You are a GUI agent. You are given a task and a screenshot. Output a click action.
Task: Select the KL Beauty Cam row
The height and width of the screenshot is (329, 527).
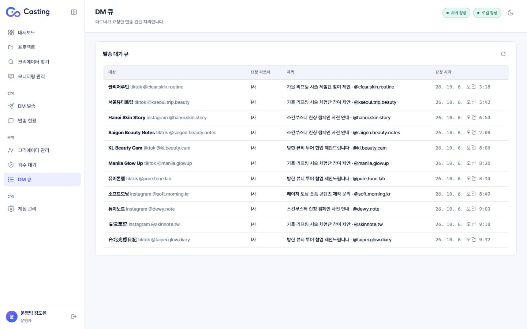pos(306,148)
